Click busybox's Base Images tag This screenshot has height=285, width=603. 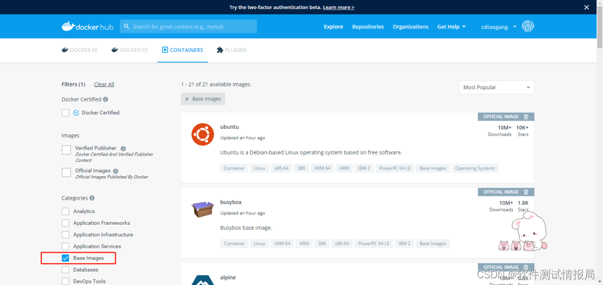[433, 244]
